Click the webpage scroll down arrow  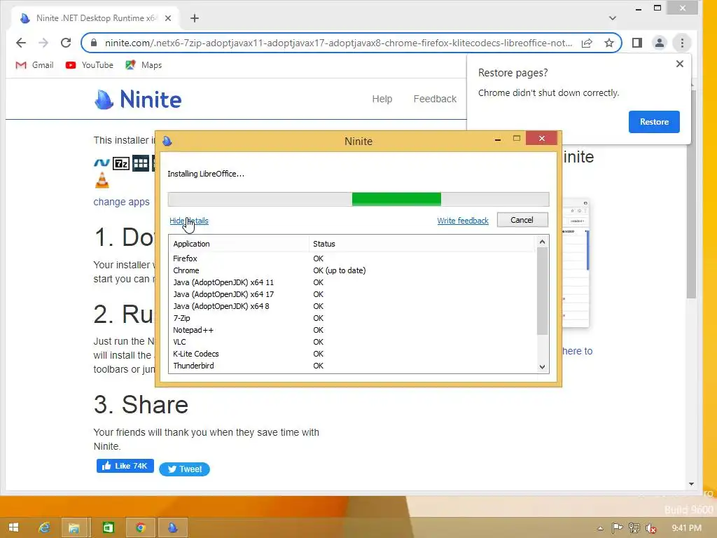[691, 484]
